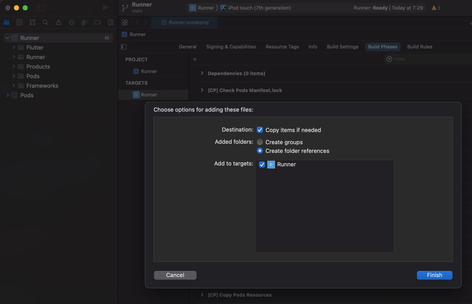Switch to Build Settings tab
The width and height of the screenshot is (472, 304).
pyautogui.click(x=343, y=46)
